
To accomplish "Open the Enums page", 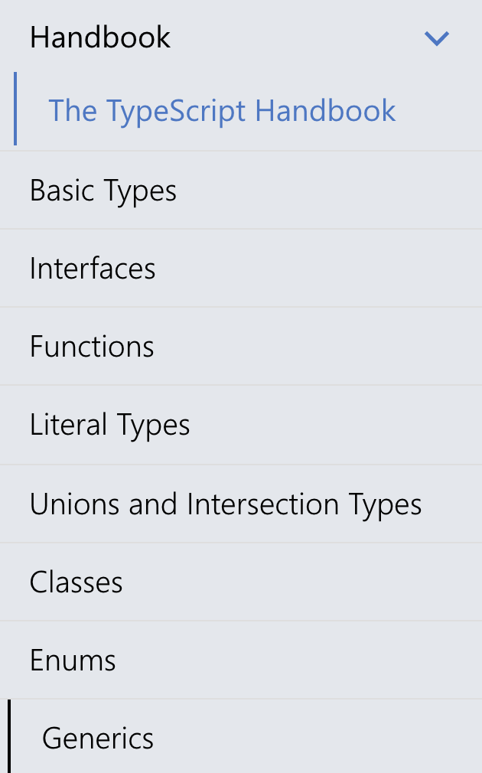I will pyautogui.click(x=73, y=660).
